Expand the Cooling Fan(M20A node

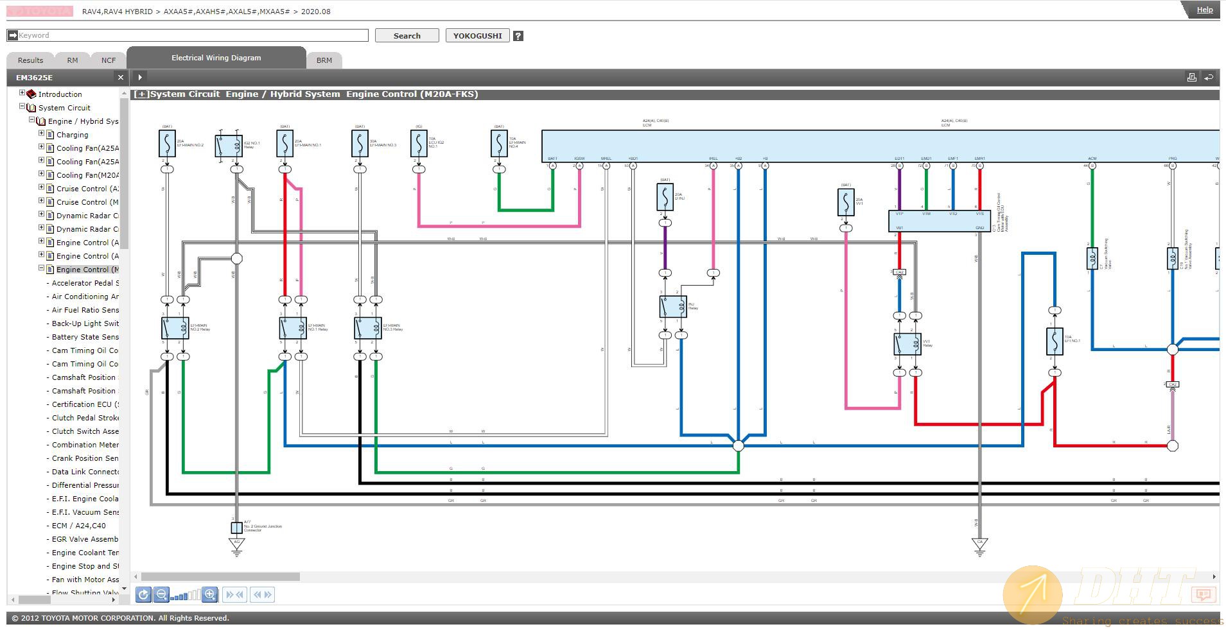point(41,174)
